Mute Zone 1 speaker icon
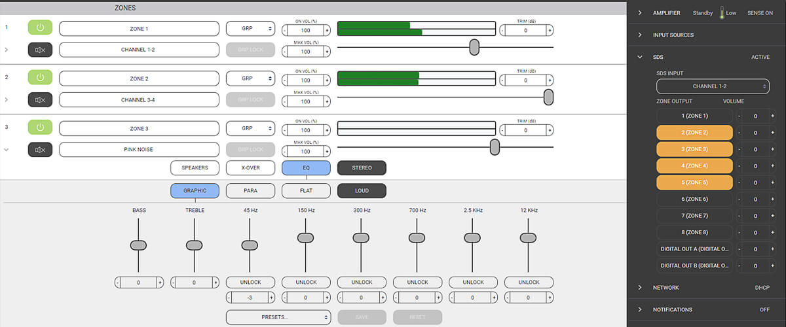 coord(40,50)
